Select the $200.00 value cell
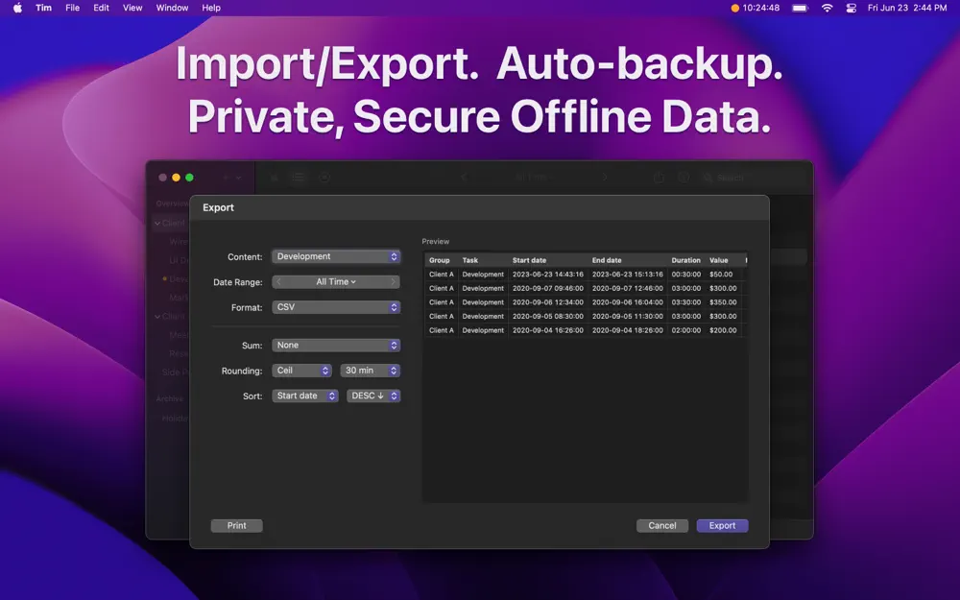The height and width of the screenshot is (600, 960). point(723,330)
